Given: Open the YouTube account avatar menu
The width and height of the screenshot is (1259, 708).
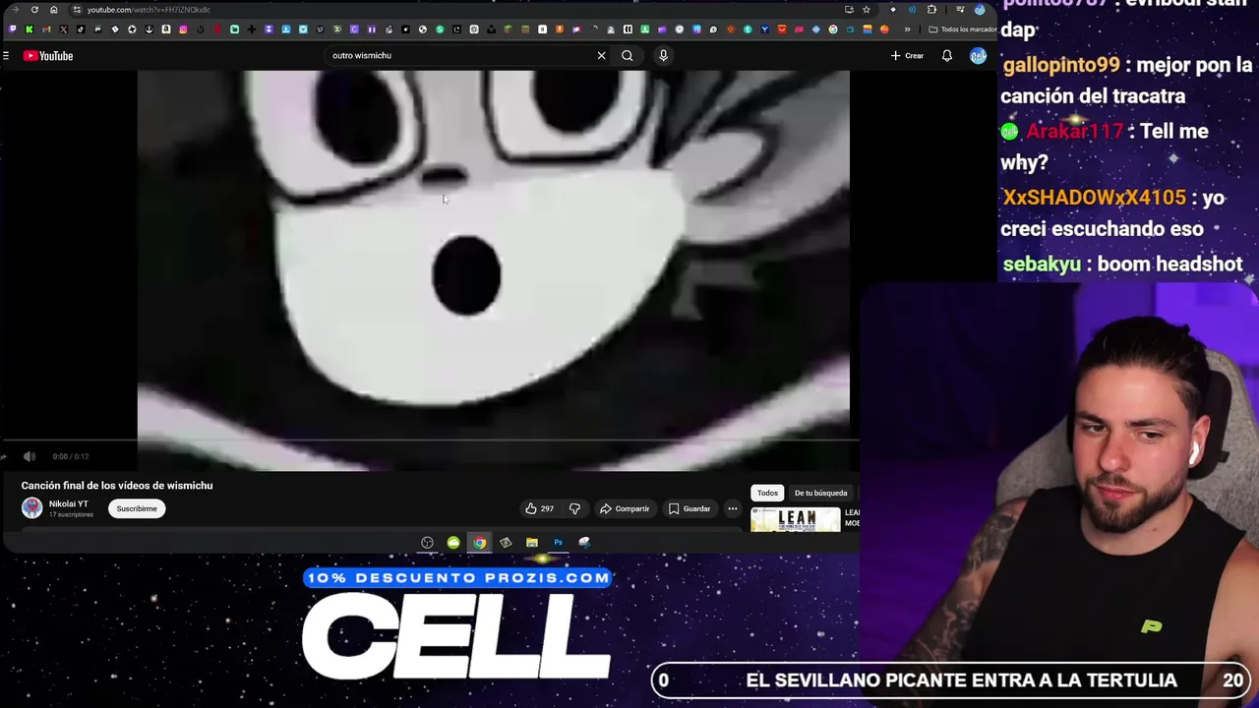Looking at the screenshot, I should click(x=978, y=56).
